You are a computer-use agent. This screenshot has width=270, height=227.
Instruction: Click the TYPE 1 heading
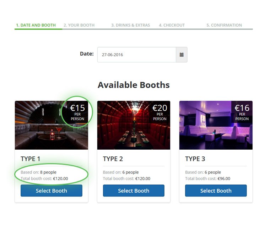[31, 159]
